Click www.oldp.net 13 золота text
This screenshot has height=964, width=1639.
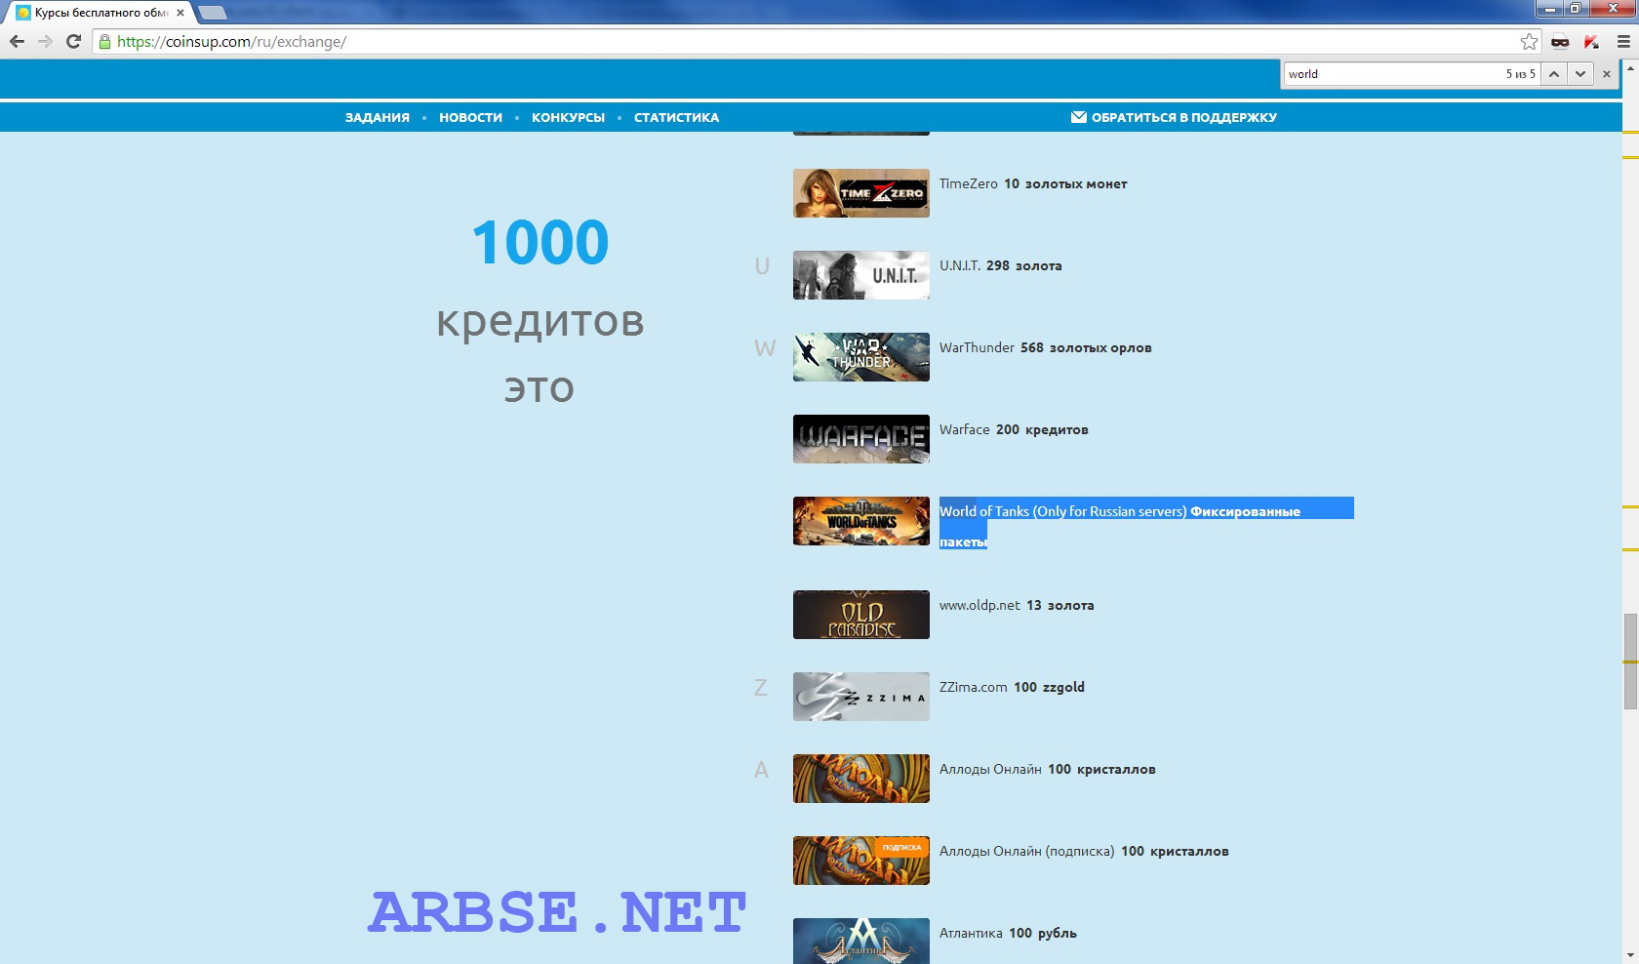1017,605
